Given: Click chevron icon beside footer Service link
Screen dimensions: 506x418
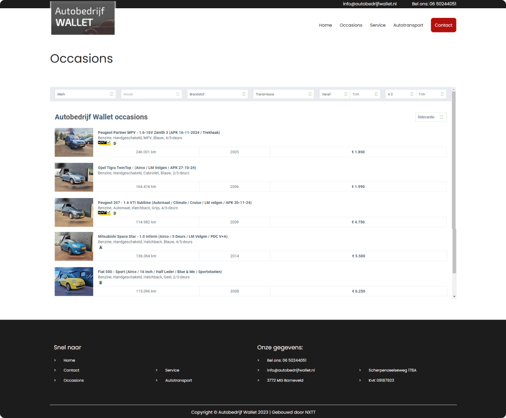Looking at the screenshot, I should point(156,370).
